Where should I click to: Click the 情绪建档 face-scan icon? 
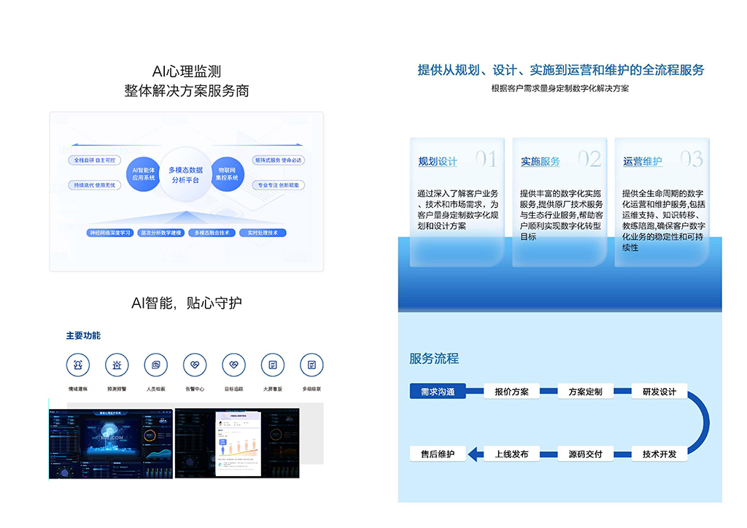78,365
